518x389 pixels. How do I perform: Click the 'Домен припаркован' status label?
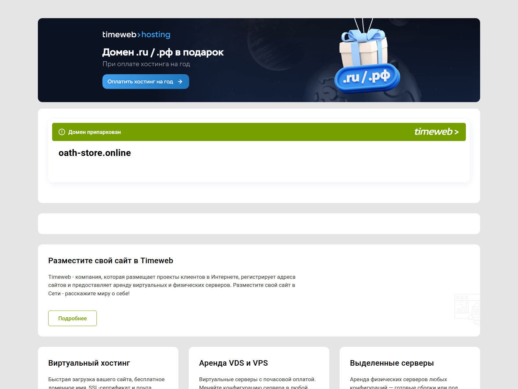coord(94,132)
